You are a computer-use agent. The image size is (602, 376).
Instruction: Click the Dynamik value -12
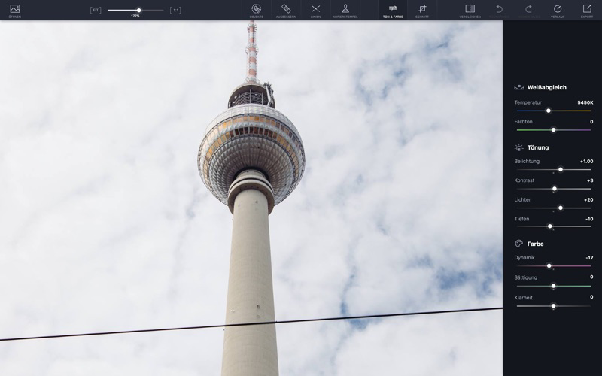coord(589,257)
